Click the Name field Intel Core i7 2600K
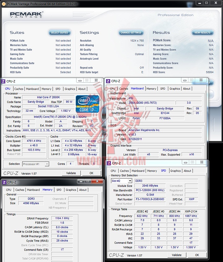 click(48, 97)
